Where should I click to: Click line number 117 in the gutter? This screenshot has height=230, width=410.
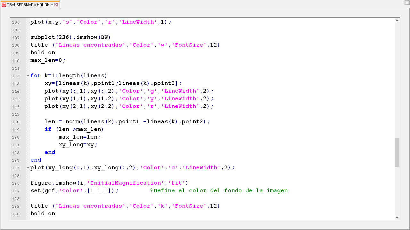[x=16, y=114]
